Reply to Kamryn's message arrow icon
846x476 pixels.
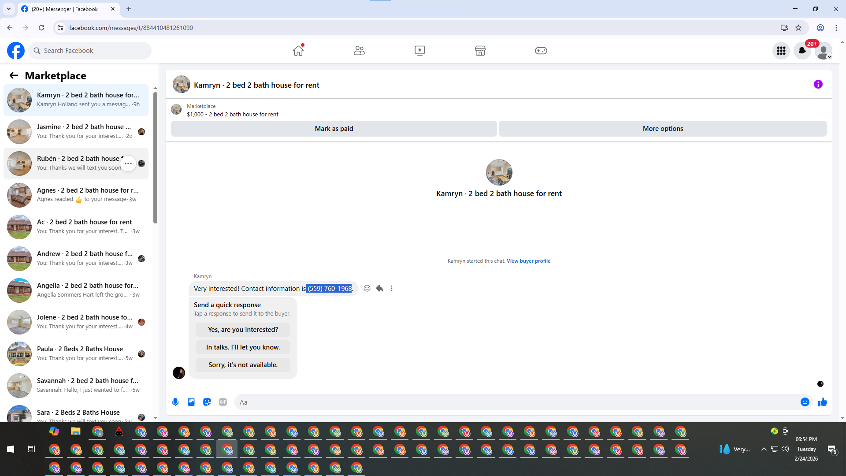(379, 288)
